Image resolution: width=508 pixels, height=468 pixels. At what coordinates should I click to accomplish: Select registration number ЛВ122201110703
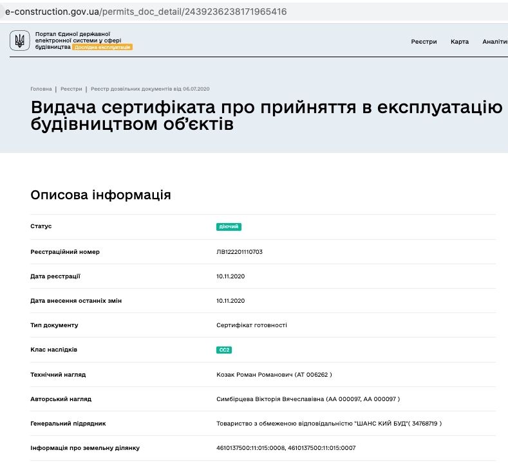tap(240, 252)
